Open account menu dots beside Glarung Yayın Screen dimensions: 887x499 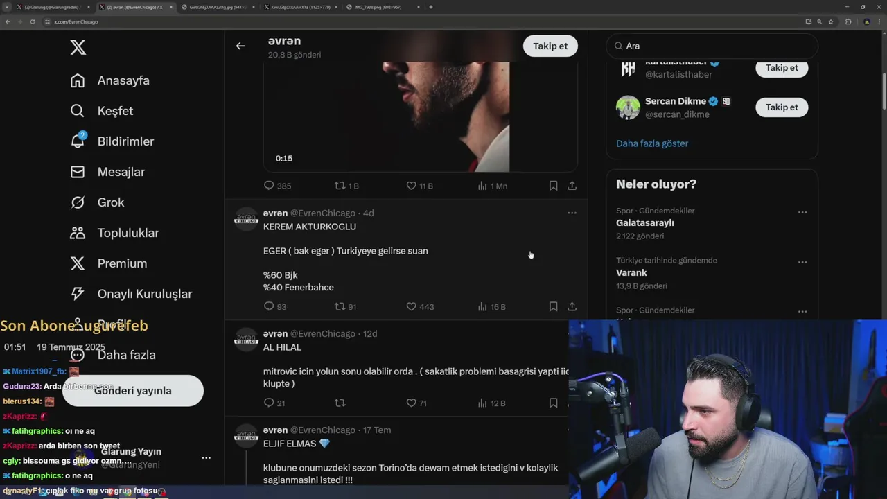click(206, 458)
